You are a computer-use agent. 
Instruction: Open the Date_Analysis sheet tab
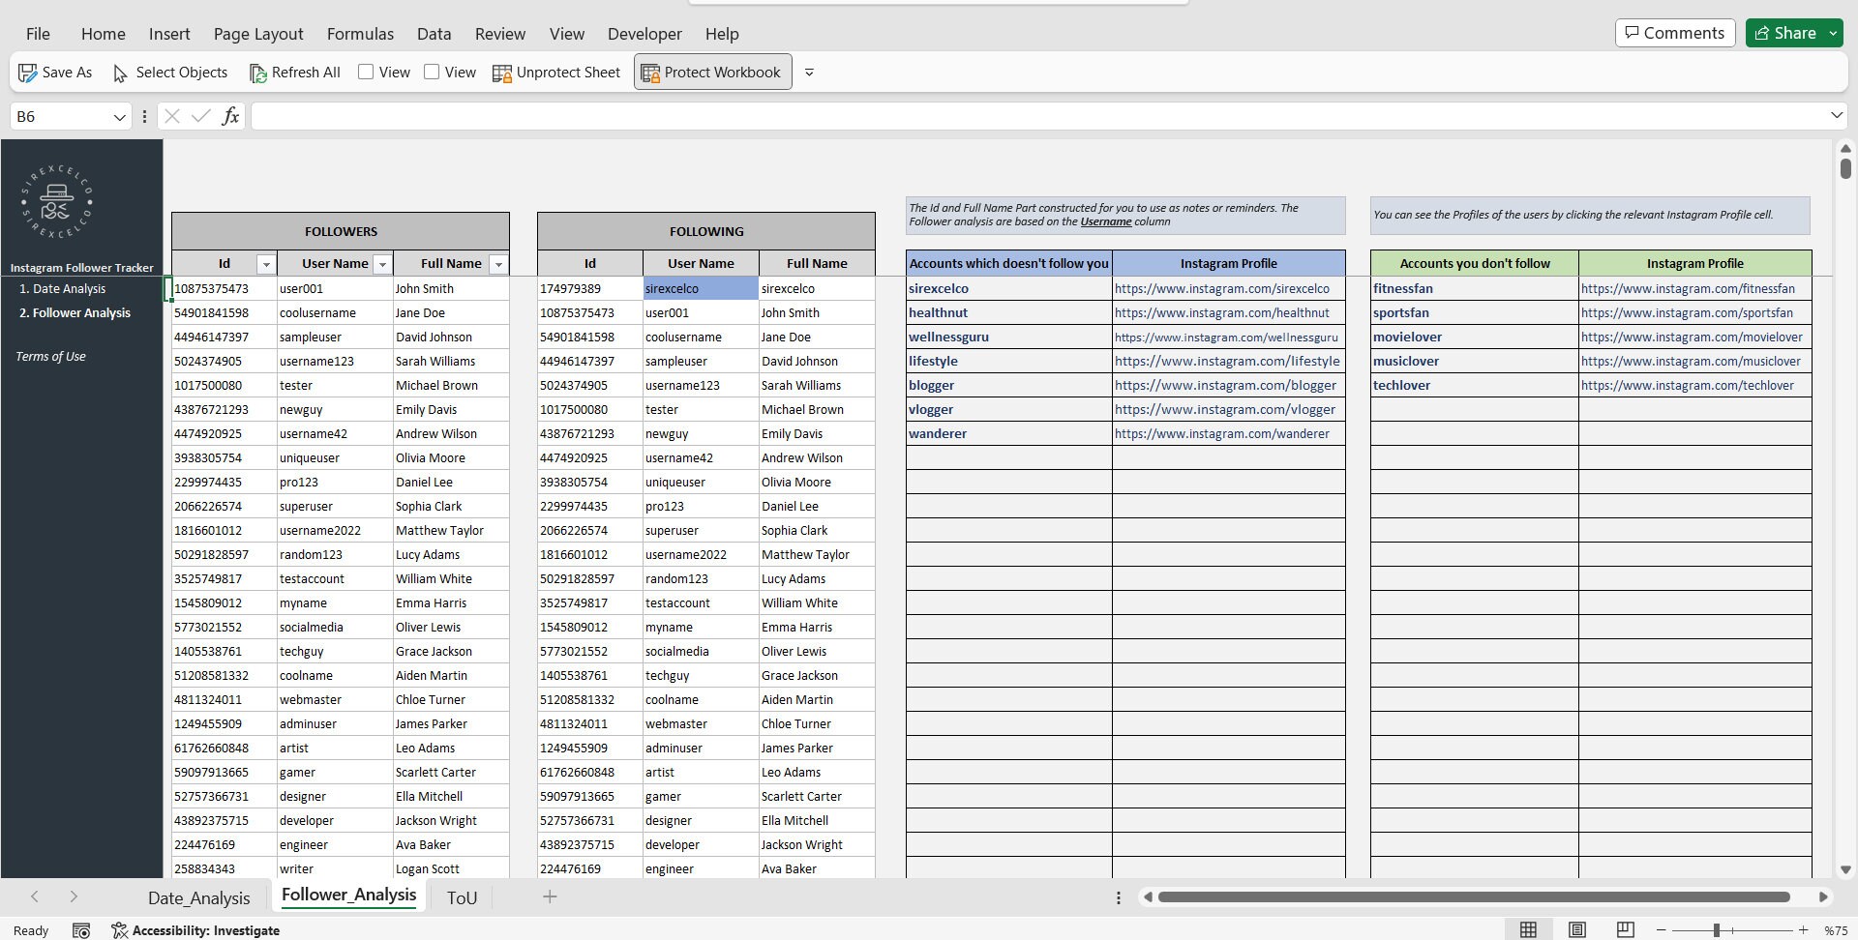(199, 896)
